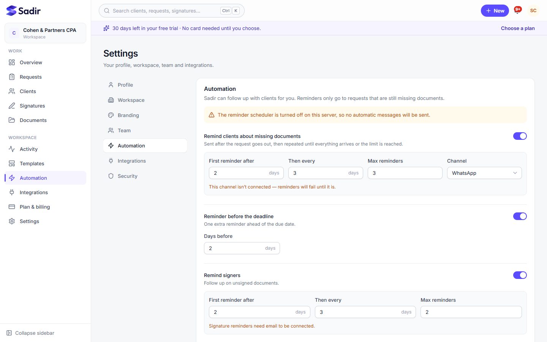Open the Branding settings tab
Image resolution: width=547 pixels, height=342 pixels.
click(145, 115)
